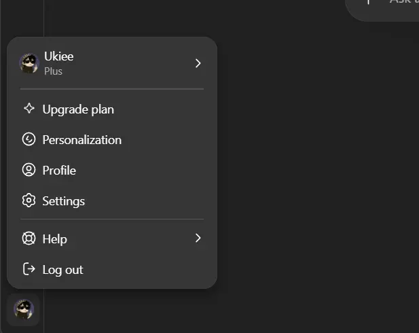Select Log out

pos(112,269)
